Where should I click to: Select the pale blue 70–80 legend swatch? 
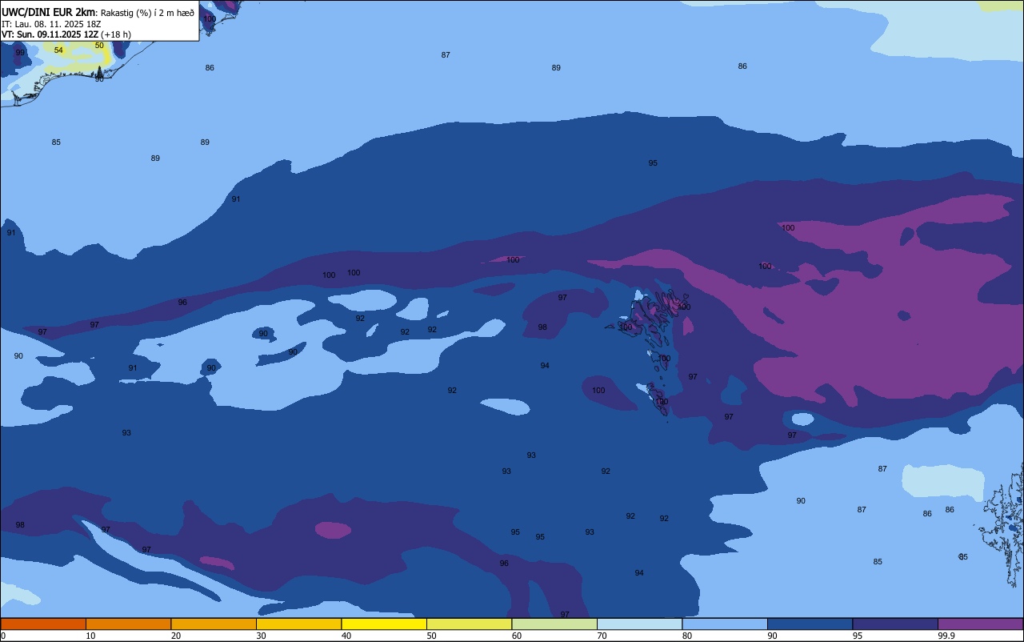coord(639,624)
